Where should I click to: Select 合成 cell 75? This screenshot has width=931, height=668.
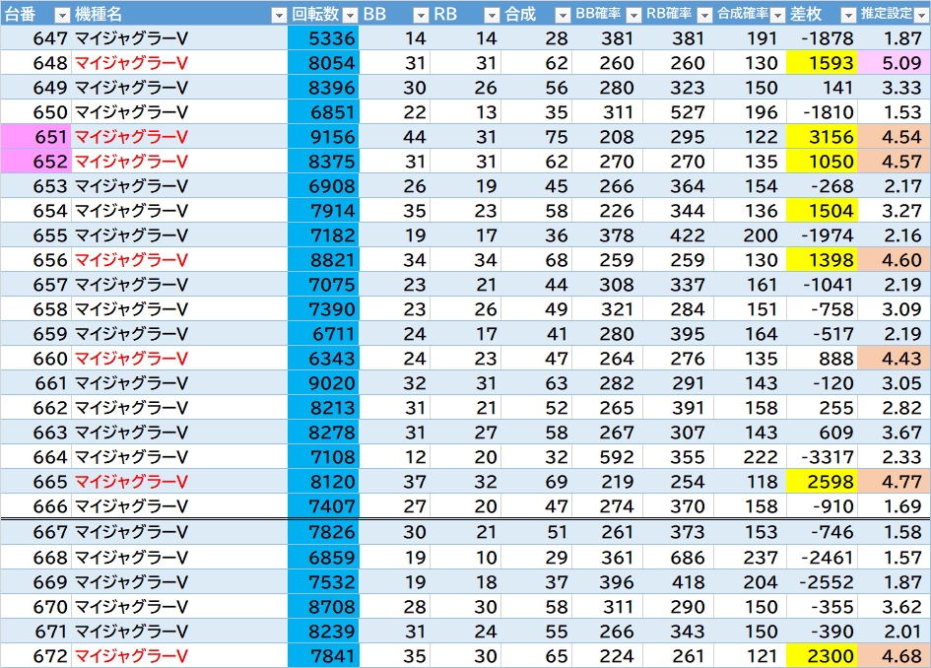[x=537, y=137]
